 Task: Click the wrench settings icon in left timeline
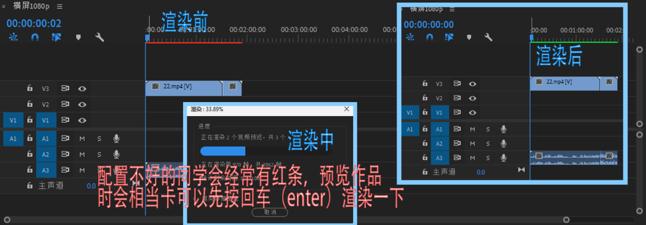(x=100, y=37)
